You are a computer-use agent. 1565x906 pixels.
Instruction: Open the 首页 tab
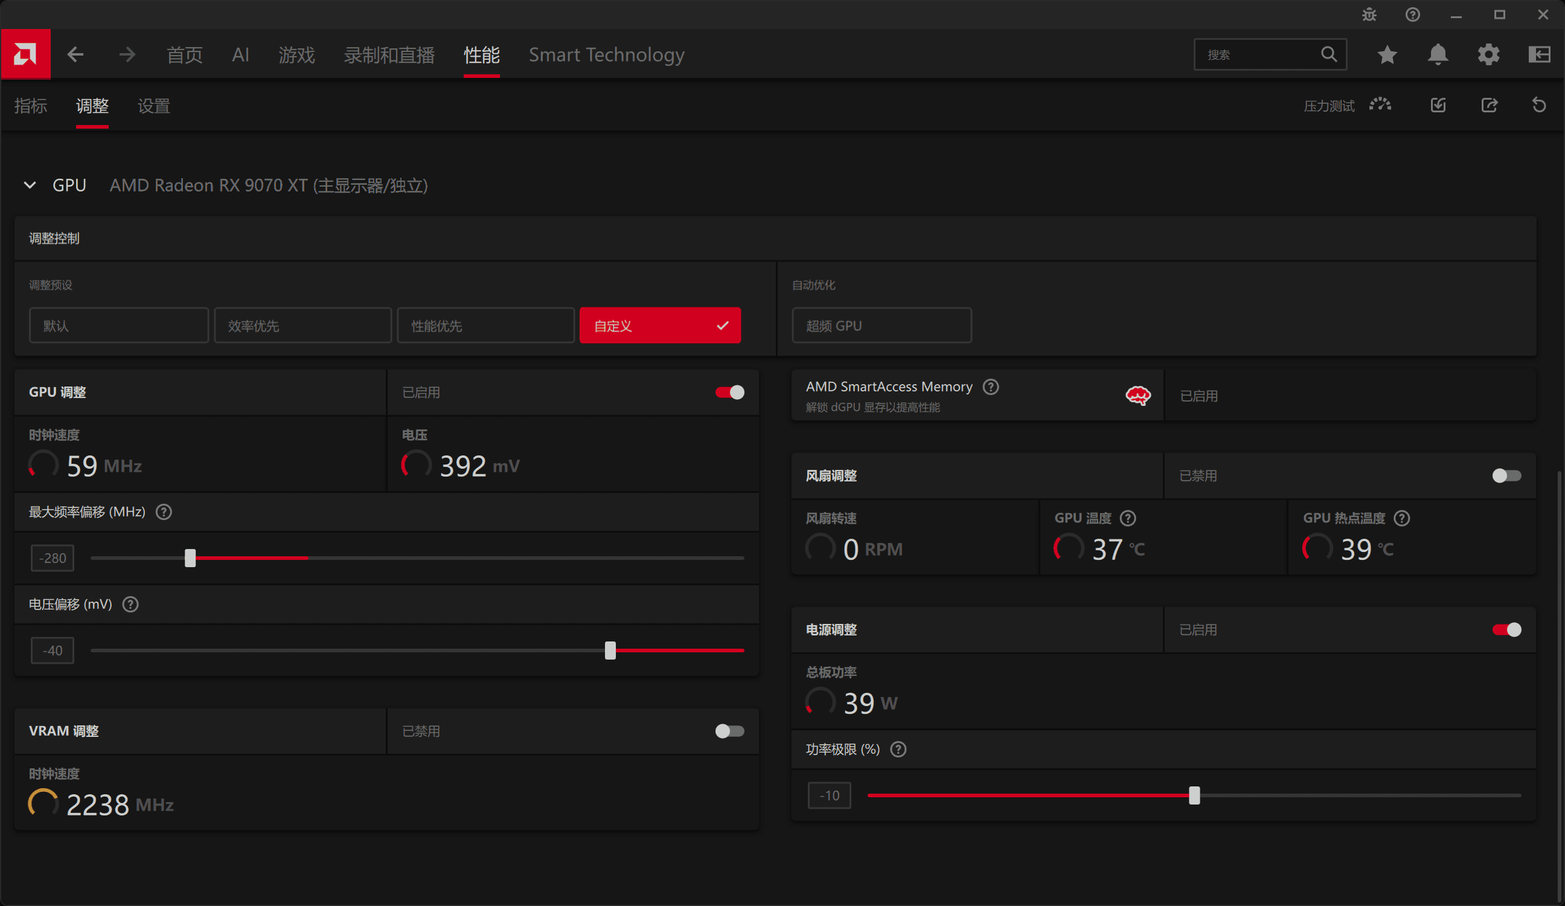coord(184,55)
